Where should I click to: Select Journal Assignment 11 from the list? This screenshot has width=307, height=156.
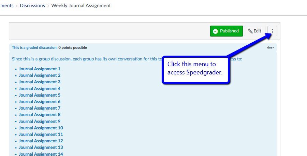point(41,134)
